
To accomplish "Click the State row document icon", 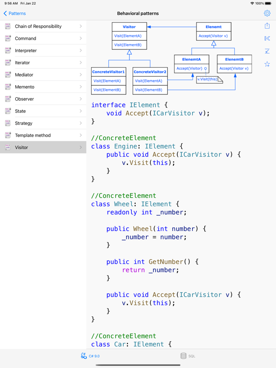I will tap(8, 111).
